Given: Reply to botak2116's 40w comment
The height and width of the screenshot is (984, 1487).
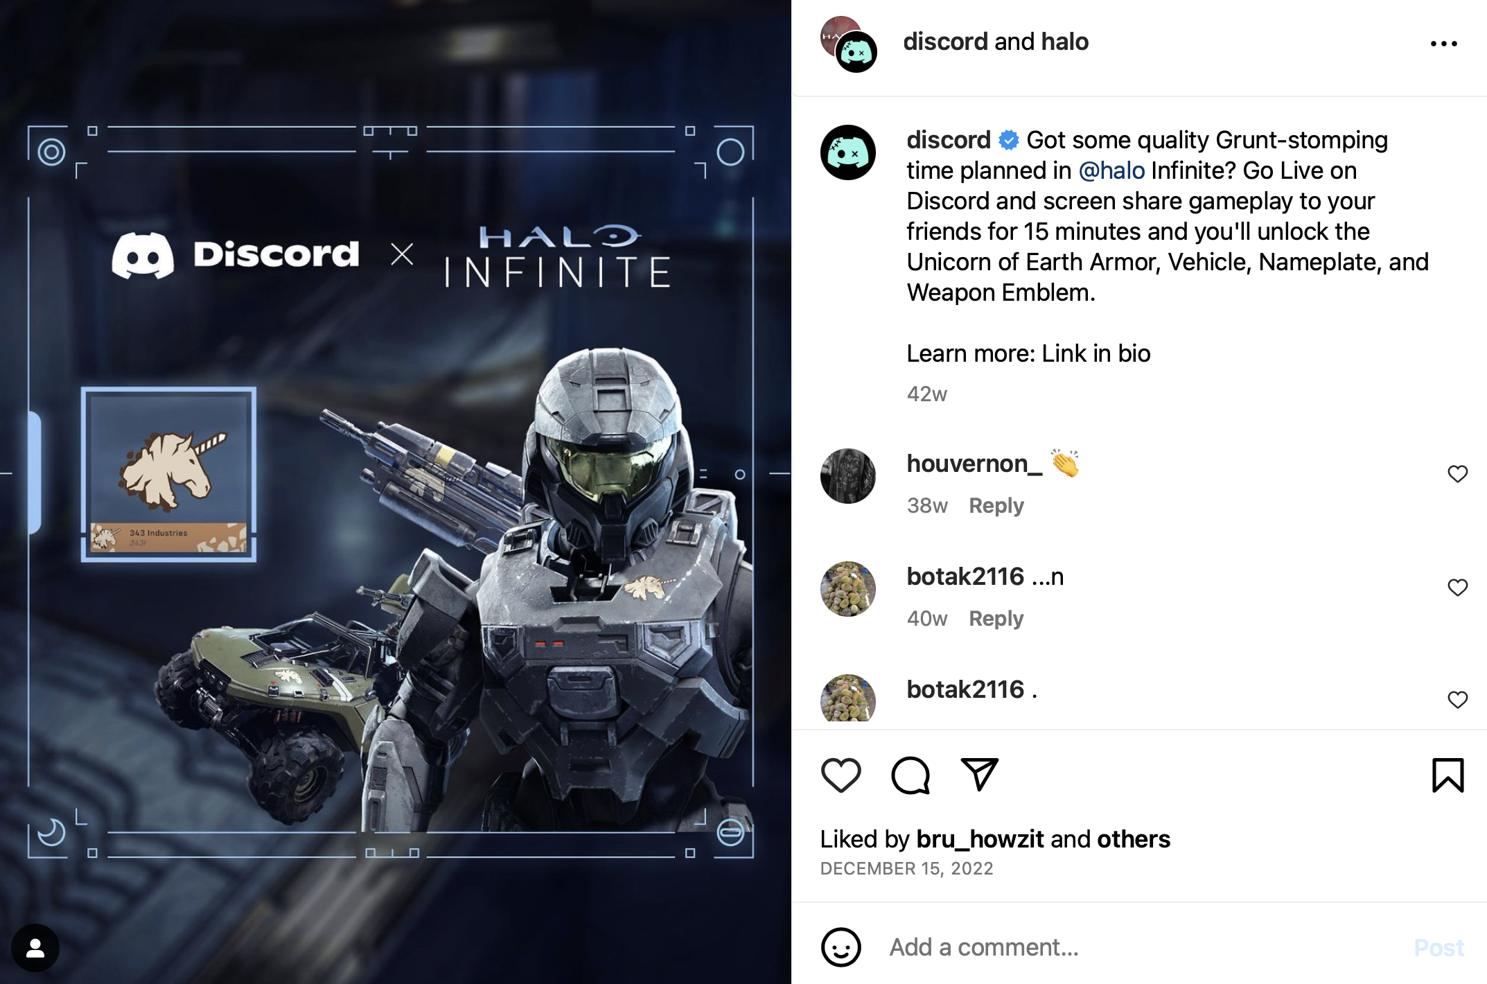Looking at the screenshot, I should [x=996, y=619].
